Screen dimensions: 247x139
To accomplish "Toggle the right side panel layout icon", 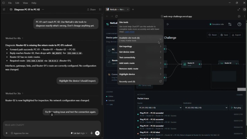I will pyautogui.click(x=245, y=10).
